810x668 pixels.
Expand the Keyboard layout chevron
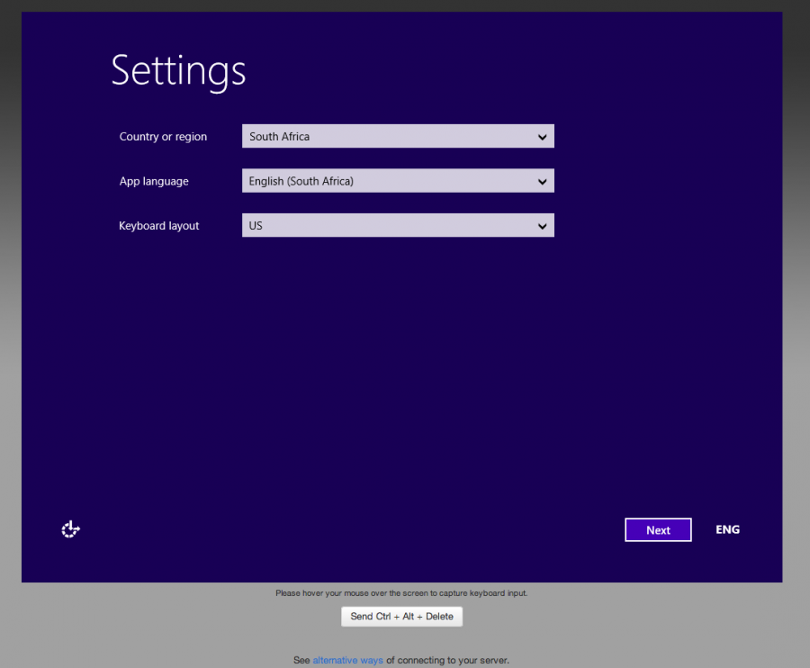point(542,225)
